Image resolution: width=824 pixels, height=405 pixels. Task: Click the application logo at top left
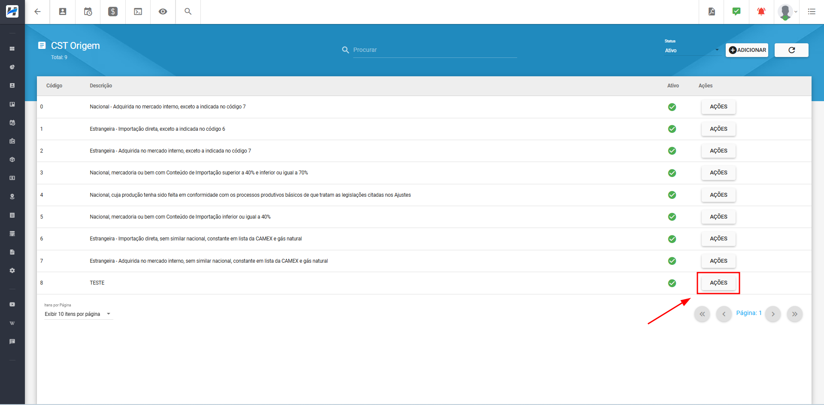point(12,12)
